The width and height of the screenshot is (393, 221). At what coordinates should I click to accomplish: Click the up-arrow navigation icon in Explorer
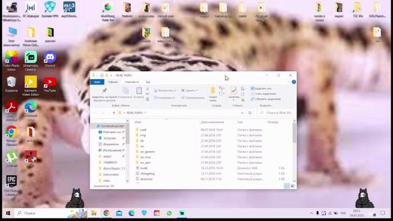(x=114, y=113)
